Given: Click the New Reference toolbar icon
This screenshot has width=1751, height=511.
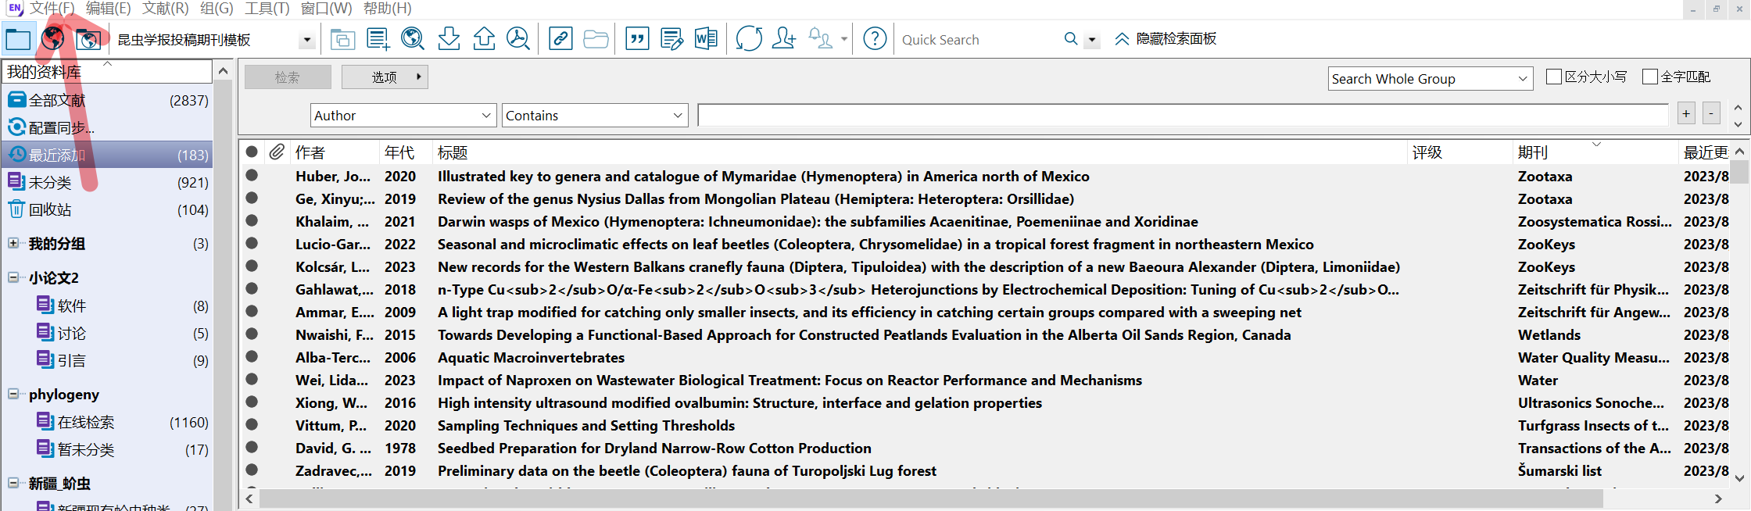Looking at the screenshot, I should 378,39.
